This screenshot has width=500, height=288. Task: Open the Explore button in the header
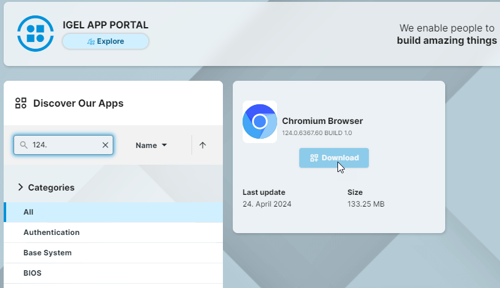pyautogui.click(x=105, y=41)
